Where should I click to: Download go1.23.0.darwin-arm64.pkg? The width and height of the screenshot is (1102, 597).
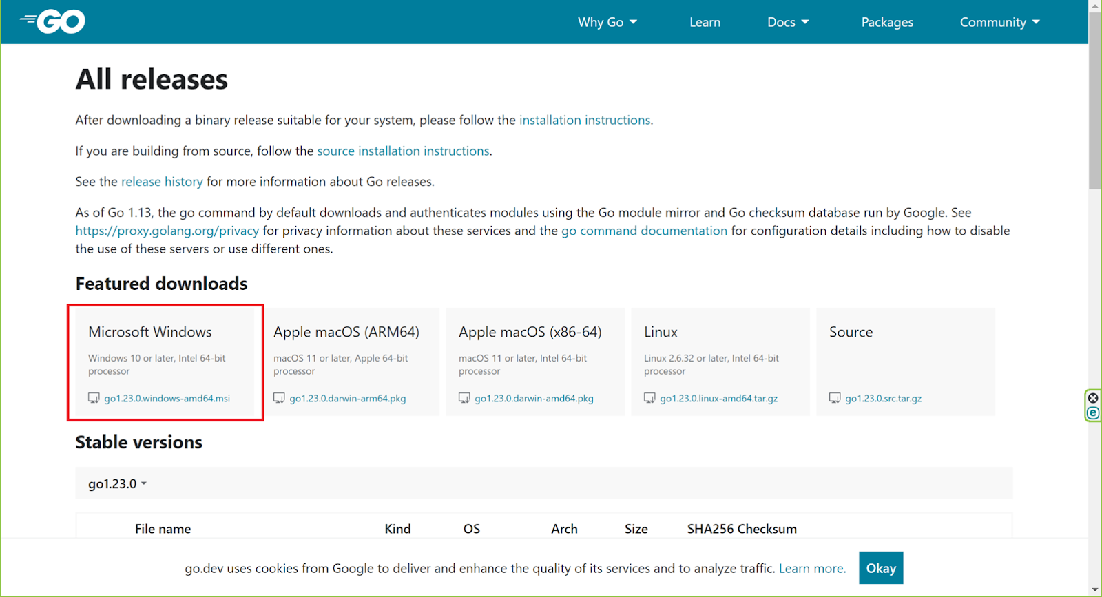(x=348, y=398)
